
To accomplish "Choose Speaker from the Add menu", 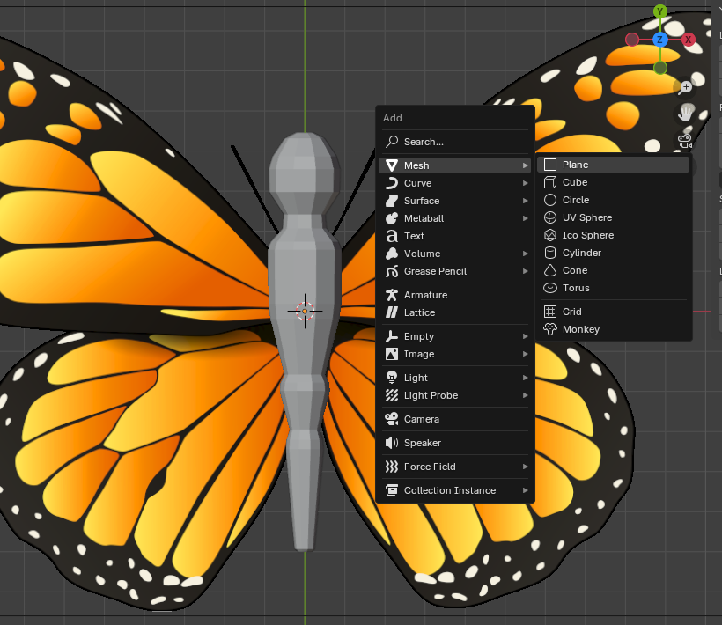I will click(455, 443).
